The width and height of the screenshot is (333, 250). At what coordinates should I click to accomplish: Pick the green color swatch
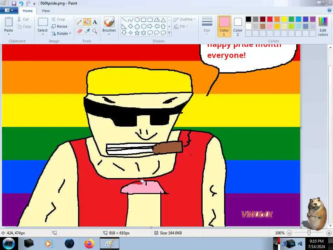click(291, 19)
